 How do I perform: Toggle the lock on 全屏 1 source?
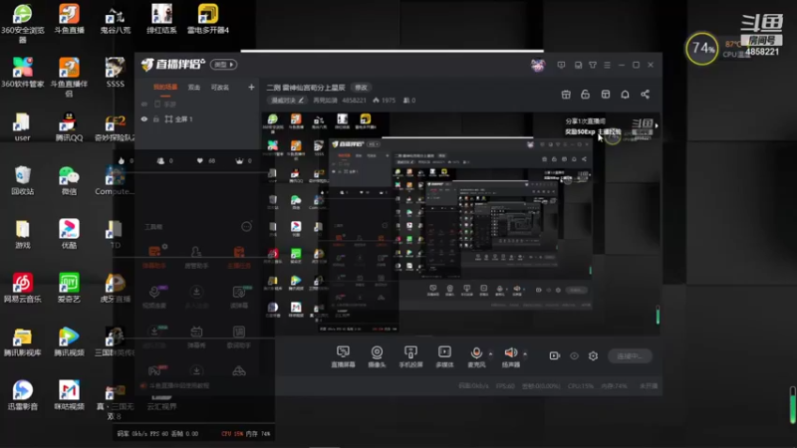pyautogui.click(x=156, y=118)
